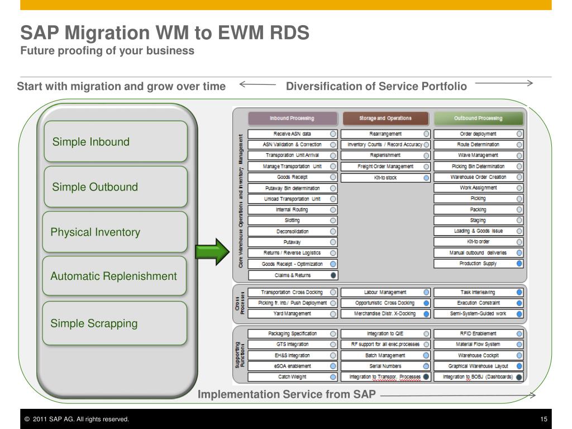
Task: Click the Kit-to order cell
Action: 479,241
